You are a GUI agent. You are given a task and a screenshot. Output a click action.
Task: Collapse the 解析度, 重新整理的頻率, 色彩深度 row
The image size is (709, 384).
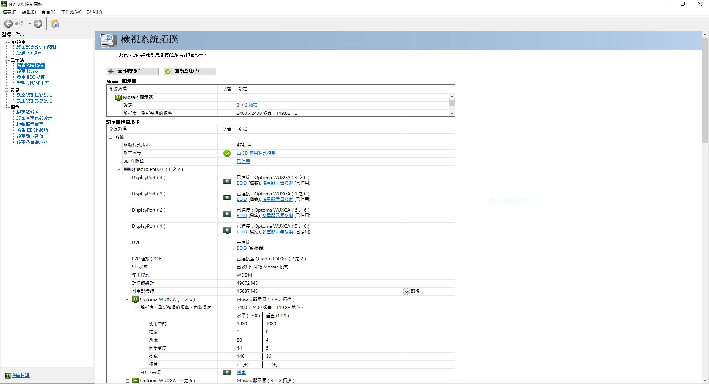click(136, 308)
